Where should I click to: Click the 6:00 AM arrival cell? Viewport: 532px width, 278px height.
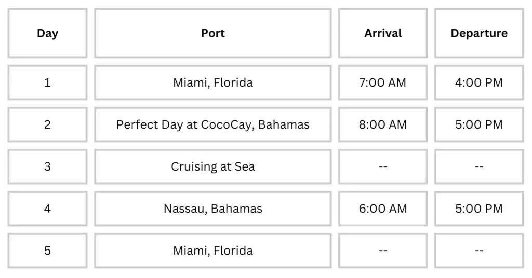tap(383, 208)
